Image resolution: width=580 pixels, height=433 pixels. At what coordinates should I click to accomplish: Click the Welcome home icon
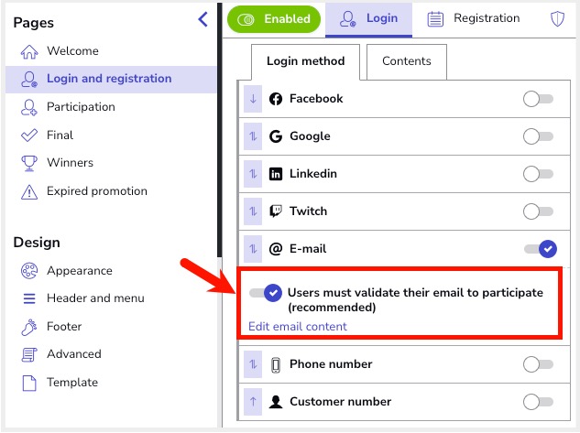tap(29, 51)
